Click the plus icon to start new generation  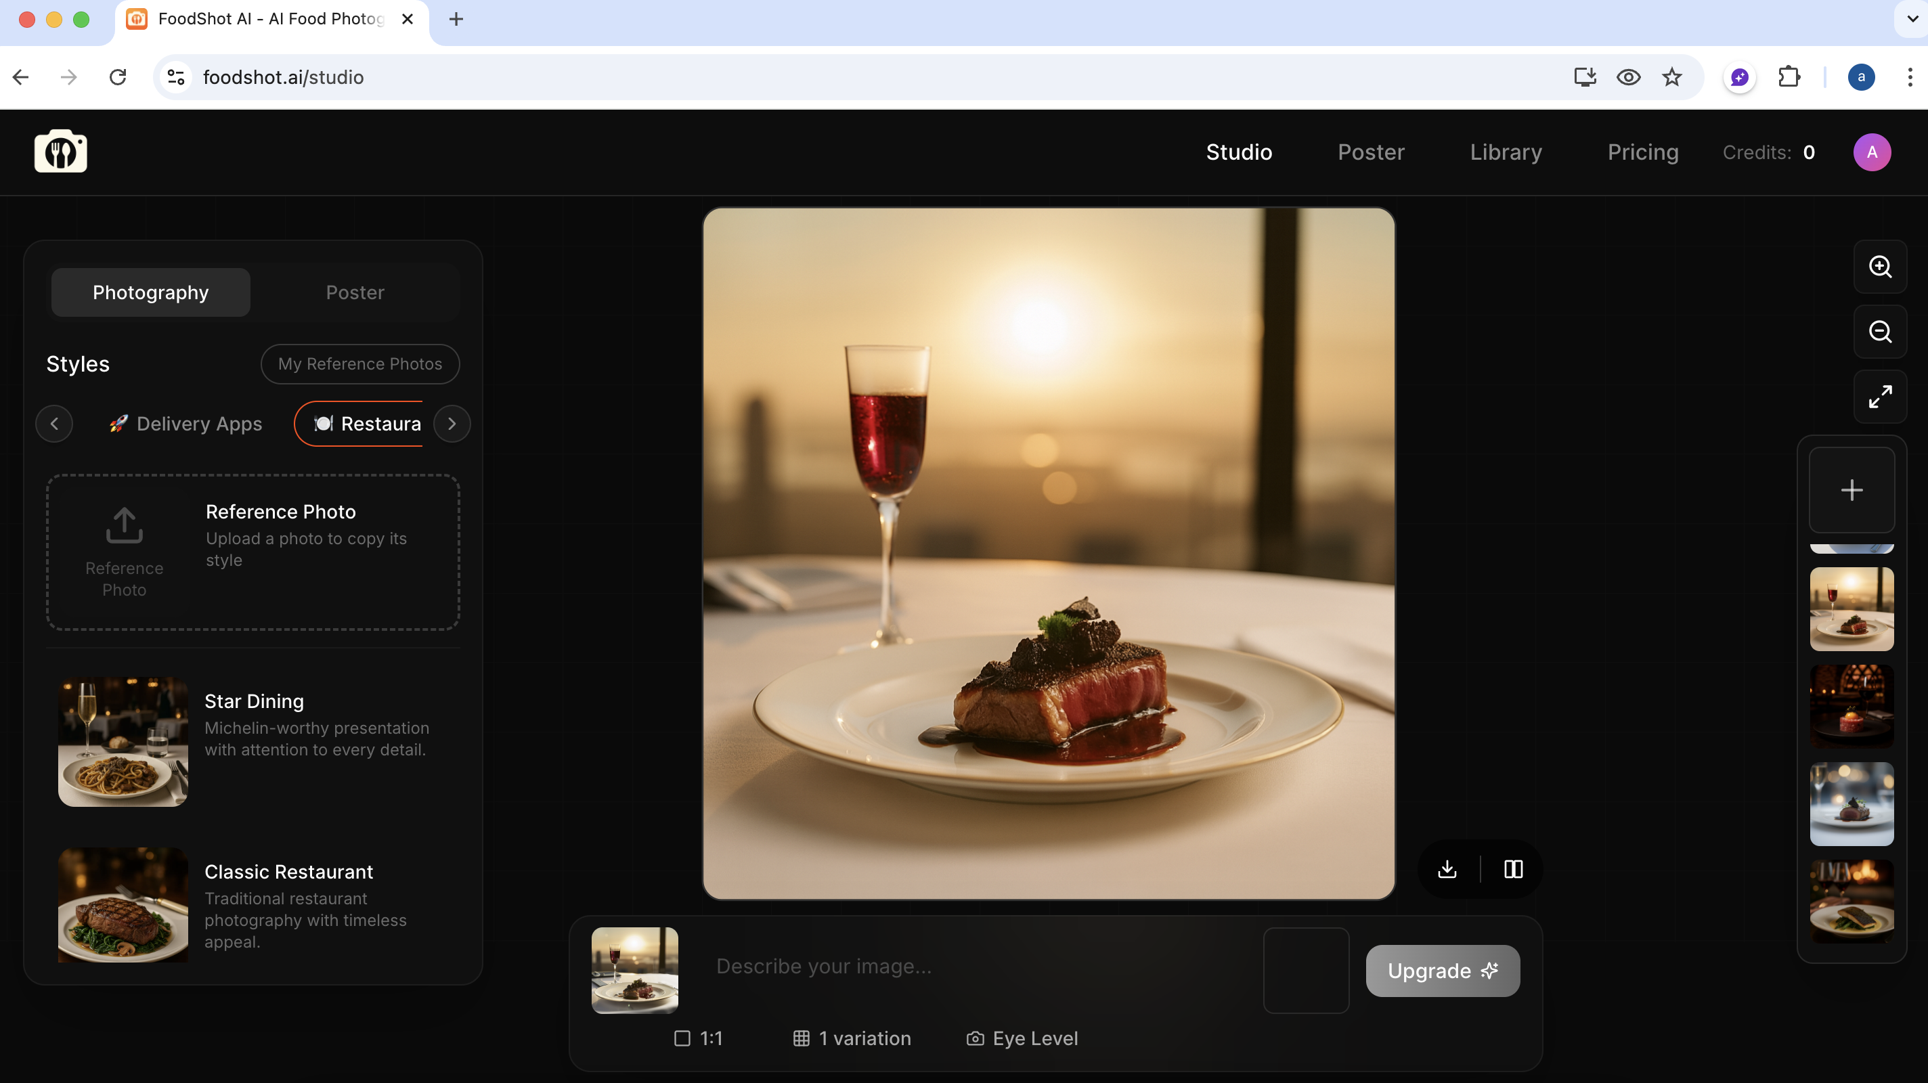[1851, 490]
